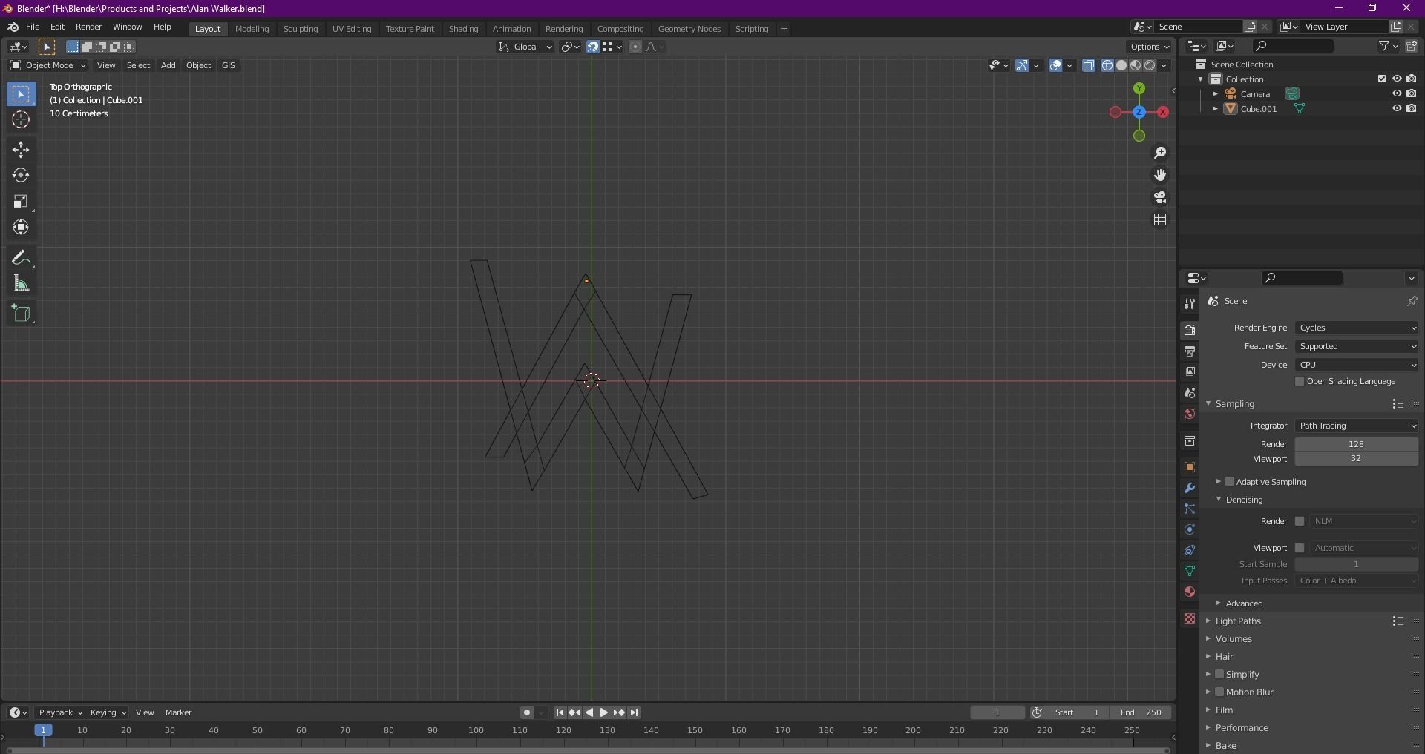The width and height of the screenshot is (1425, 754).
Task: Open the timeline Playback popover
Action: [59, 712]
